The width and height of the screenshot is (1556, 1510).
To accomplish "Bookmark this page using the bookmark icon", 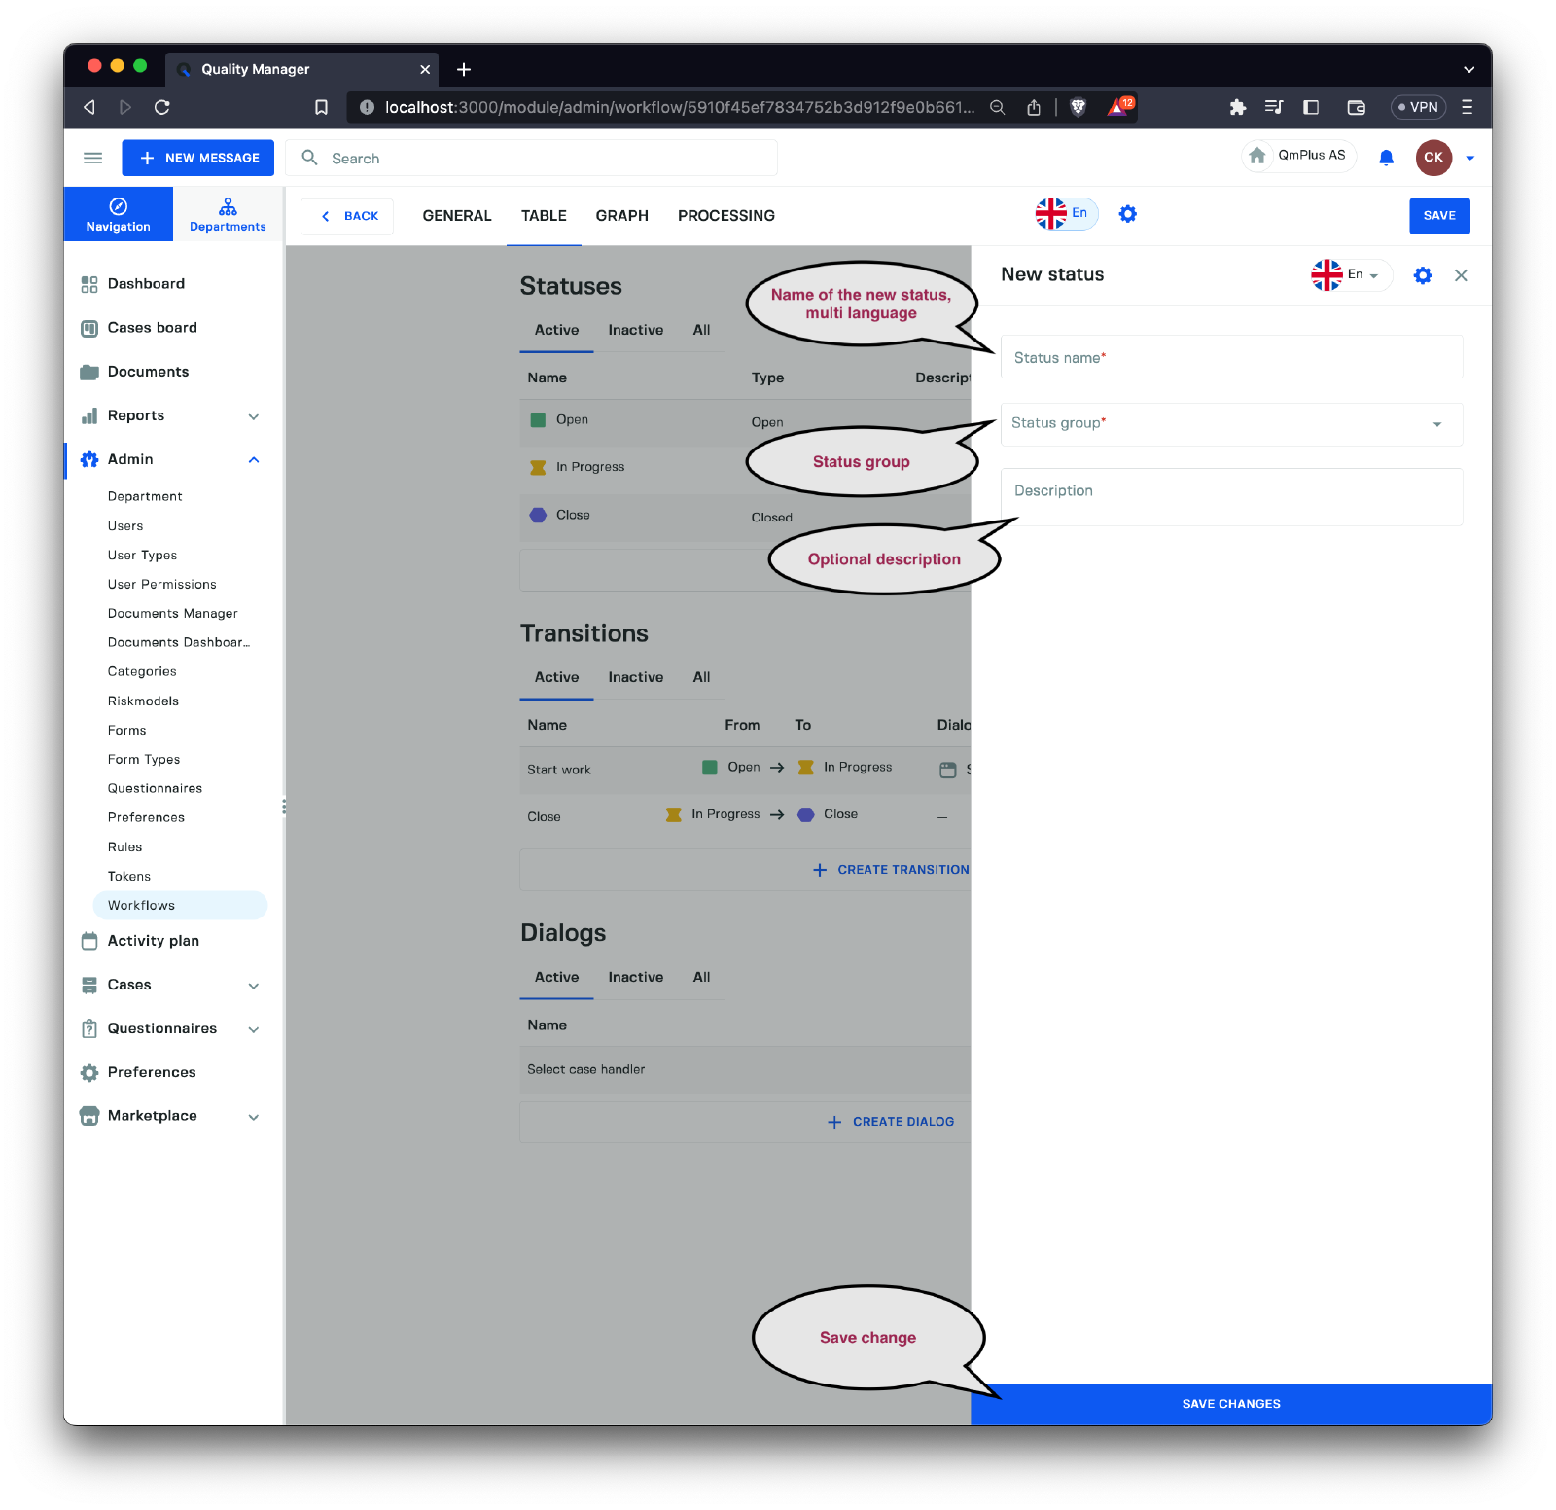I will pos(321,107).
